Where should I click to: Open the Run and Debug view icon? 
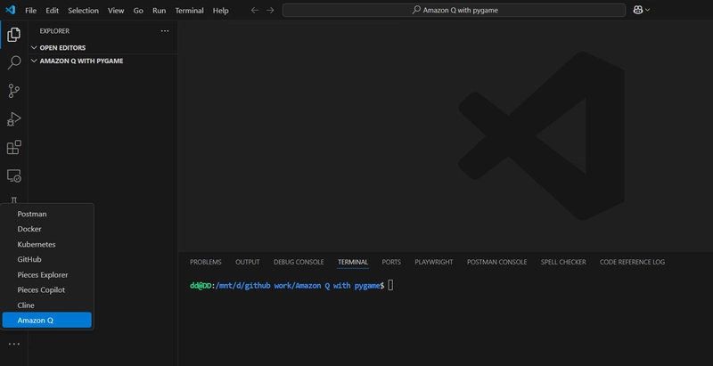14,119
